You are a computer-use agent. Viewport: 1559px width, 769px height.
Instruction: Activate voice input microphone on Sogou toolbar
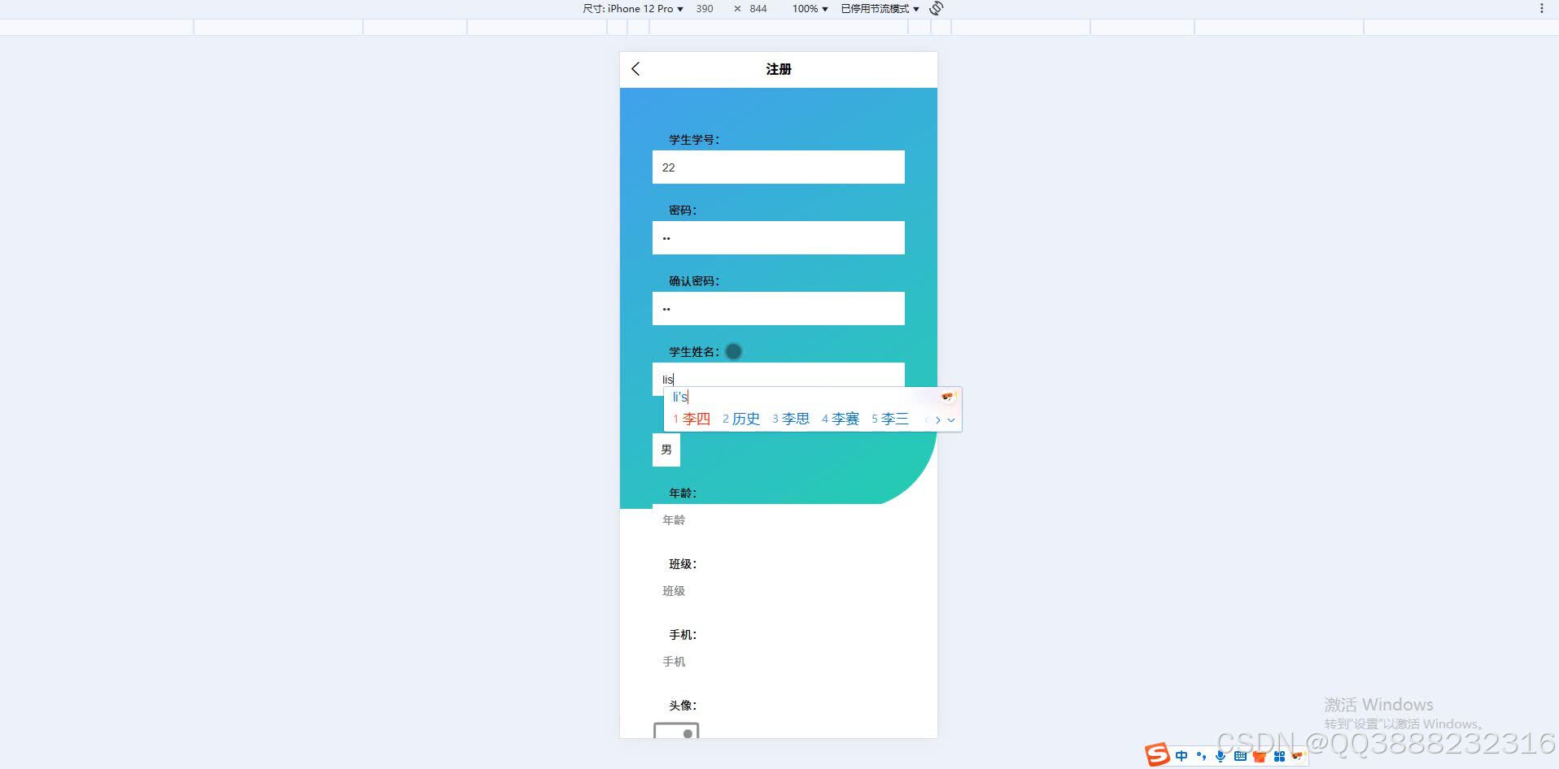(1221, 756)
